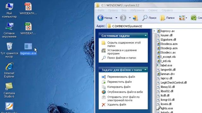Select the Foxit Reader desktop icon
Image resolution: width=202 pixels, height=113 pixels.
pos(9,108)
